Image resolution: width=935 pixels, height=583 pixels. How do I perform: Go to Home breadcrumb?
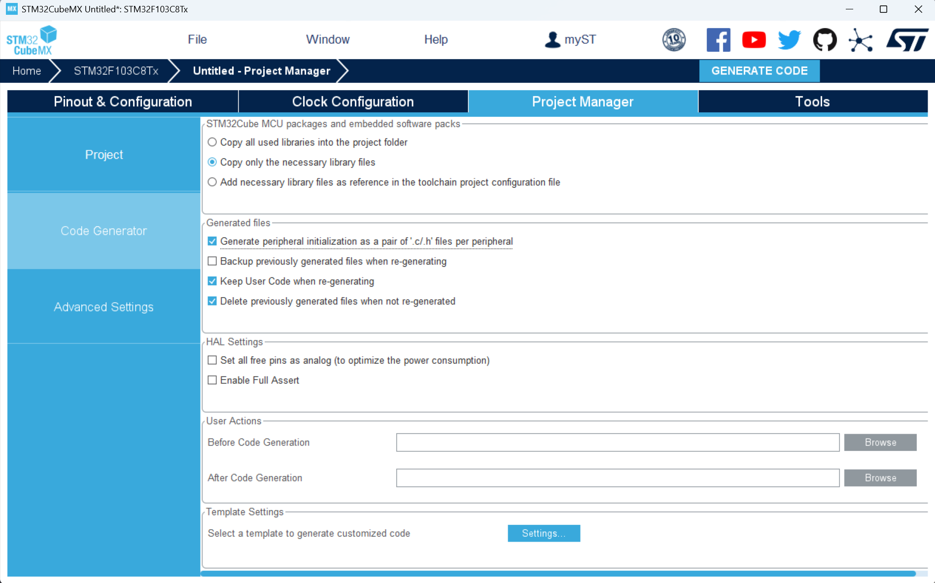coord(27,71)
